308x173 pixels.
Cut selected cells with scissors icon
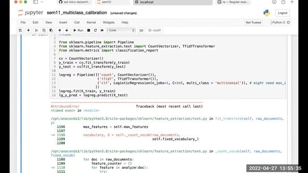click(x=37, y=30)
